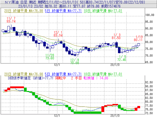Click the 12/1 date label under upper chart
157x119 pixels.
[57, 65]
